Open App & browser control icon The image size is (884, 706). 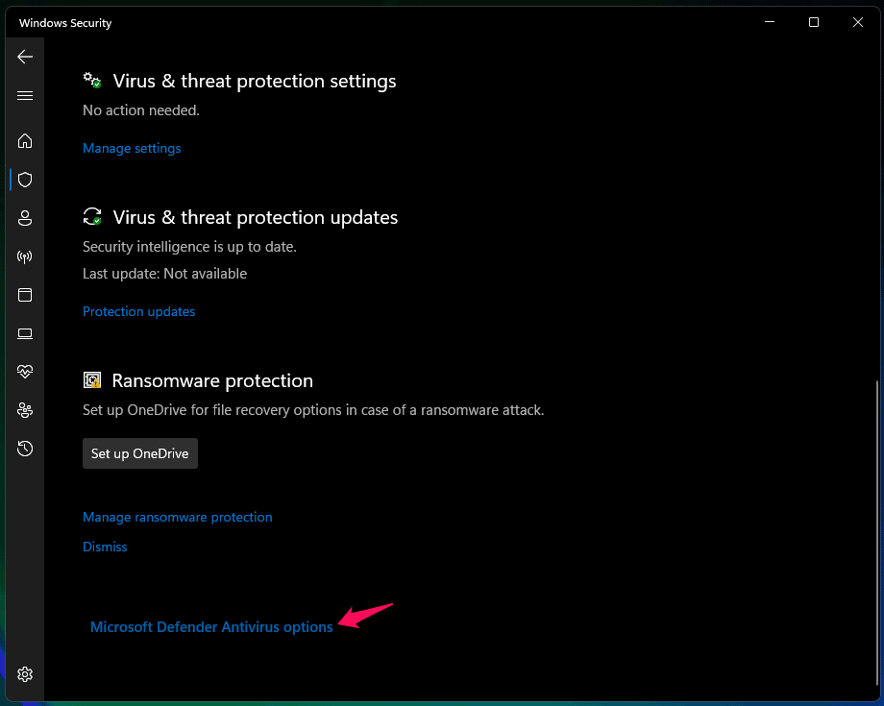(25, 295)
